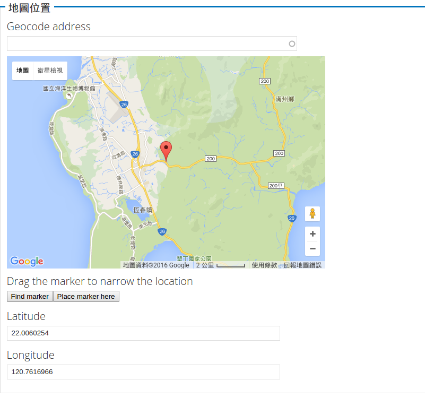This screenshot has height=398, width=425.
Task: Click the 2 公里 map scale
Action: click(x=220, y=265)
